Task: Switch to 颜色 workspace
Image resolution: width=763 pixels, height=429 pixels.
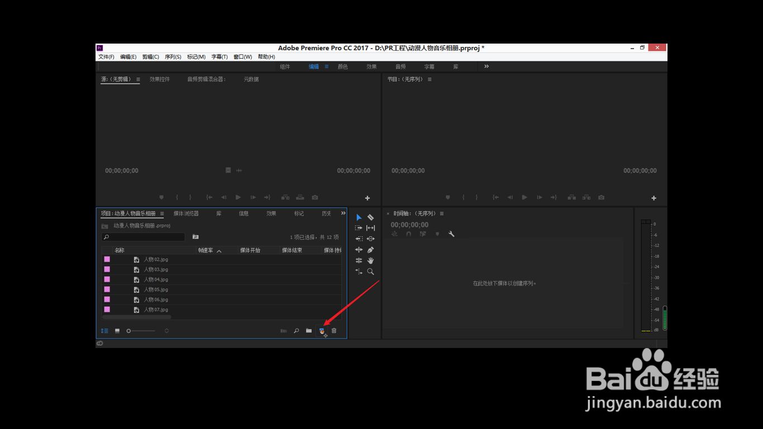Action: pos(342,66)
